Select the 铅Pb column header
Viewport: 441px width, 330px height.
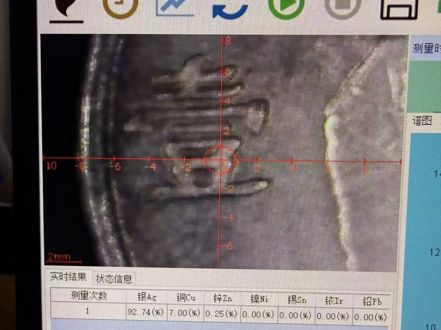[x=372, y=302]
